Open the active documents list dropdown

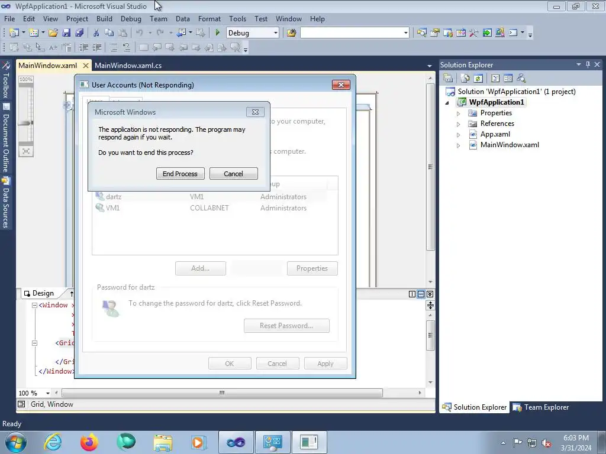pos(429,66)
